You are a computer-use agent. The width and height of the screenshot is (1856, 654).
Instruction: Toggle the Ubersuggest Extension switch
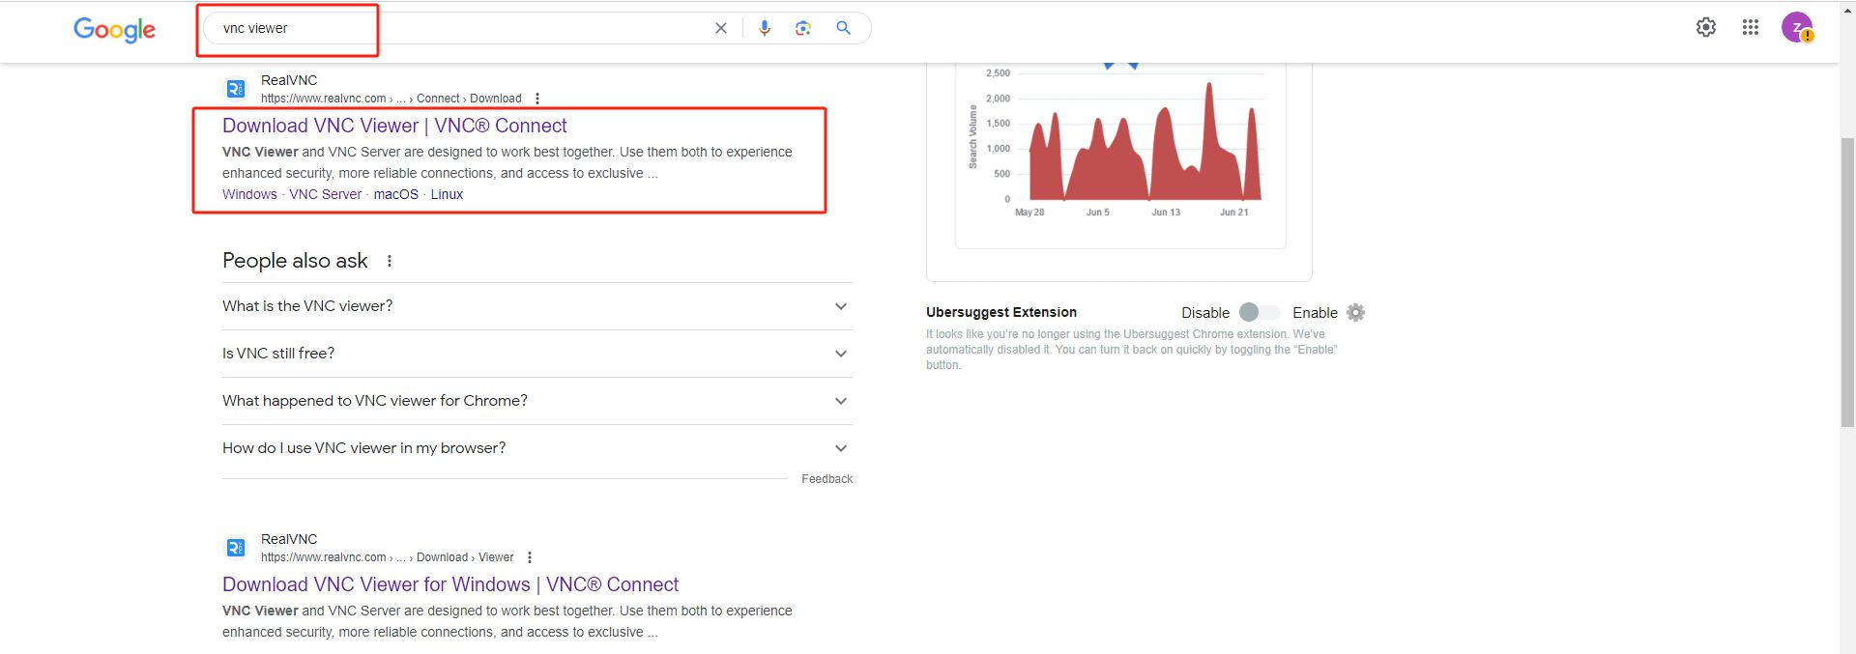point(1260,312)
